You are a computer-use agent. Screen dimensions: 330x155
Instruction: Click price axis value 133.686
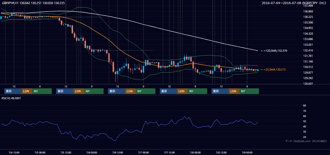308,39
